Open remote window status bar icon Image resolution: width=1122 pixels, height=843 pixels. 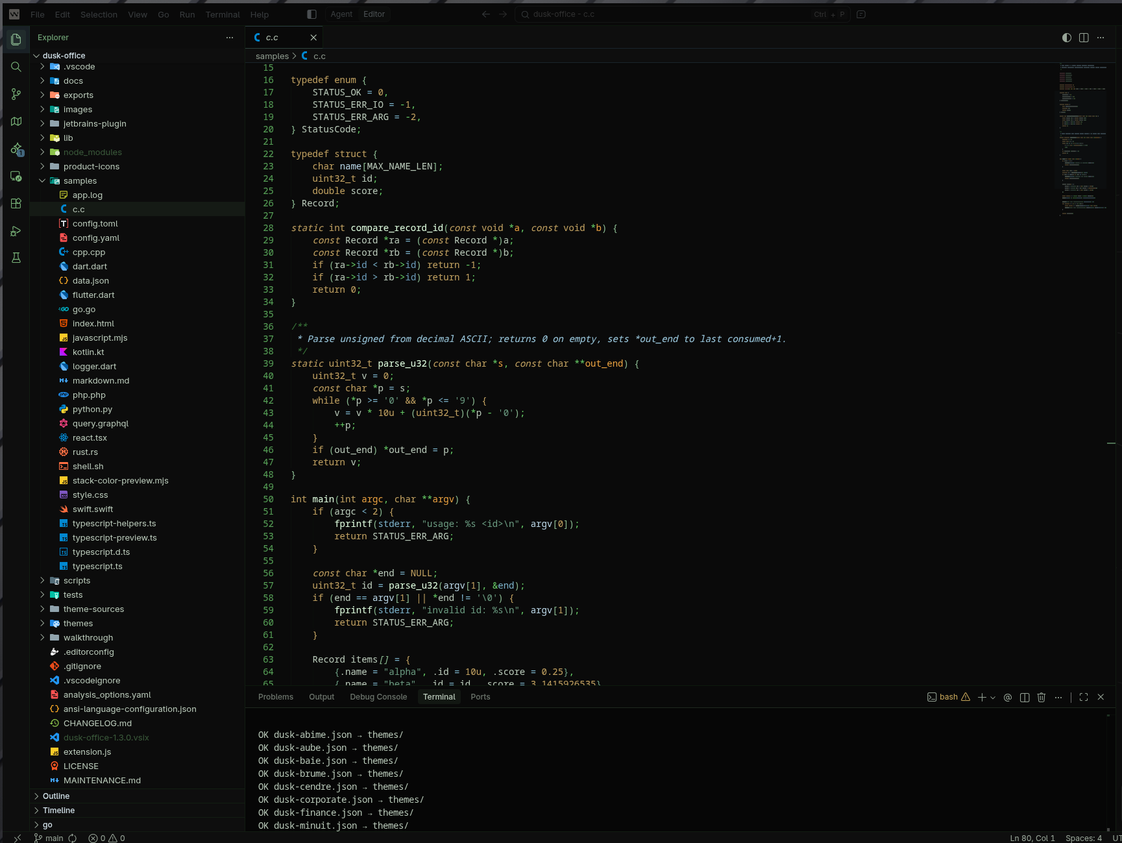point(17,838)
